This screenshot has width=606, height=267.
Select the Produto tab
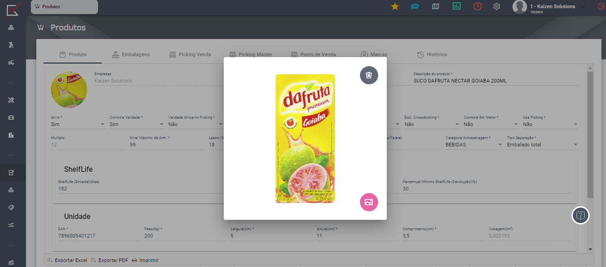[73, 54]
